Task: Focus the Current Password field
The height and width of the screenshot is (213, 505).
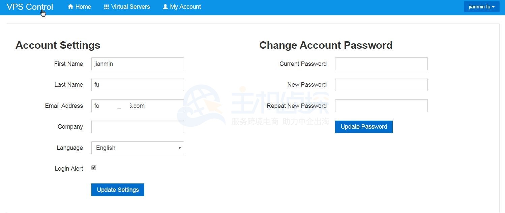Action: (381, 64)
